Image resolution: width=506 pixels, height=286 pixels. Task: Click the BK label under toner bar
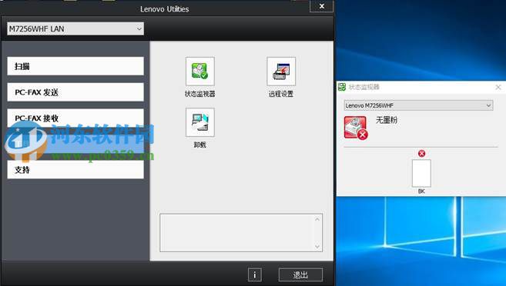click(421, 191)
